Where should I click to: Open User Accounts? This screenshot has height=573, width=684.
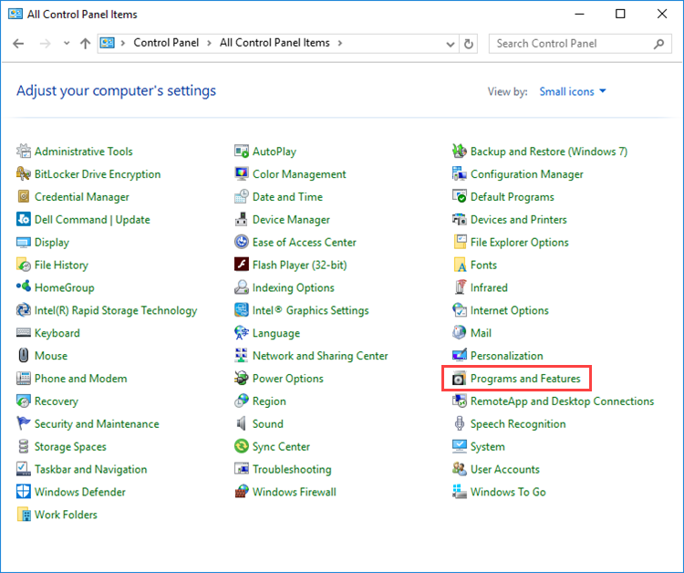504,469
